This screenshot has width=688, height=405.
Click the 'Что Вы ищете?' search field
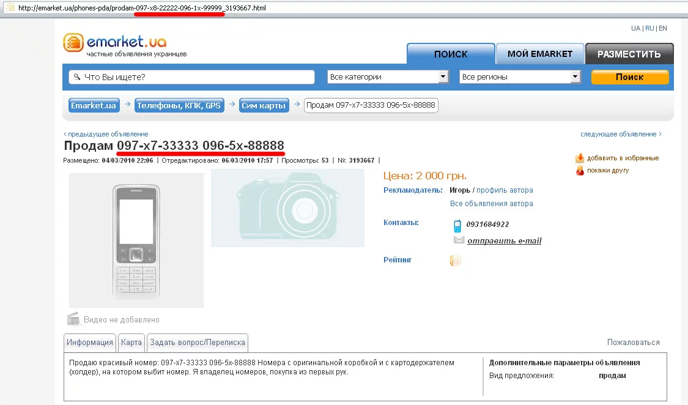192,77
